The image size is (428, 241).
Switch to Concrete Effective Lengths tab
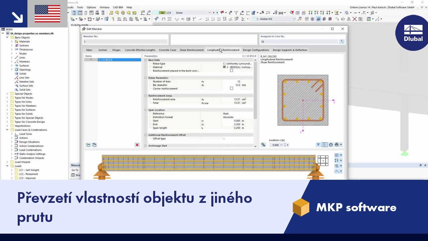pos(140,50)
